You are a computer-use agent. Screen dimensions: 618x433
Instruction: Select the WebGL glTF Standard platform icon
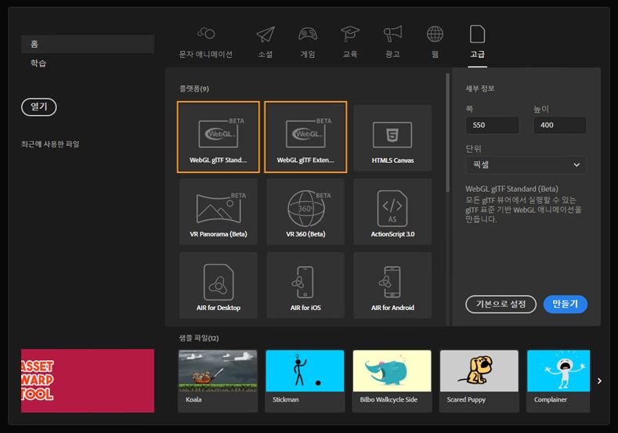pos(219,137)
